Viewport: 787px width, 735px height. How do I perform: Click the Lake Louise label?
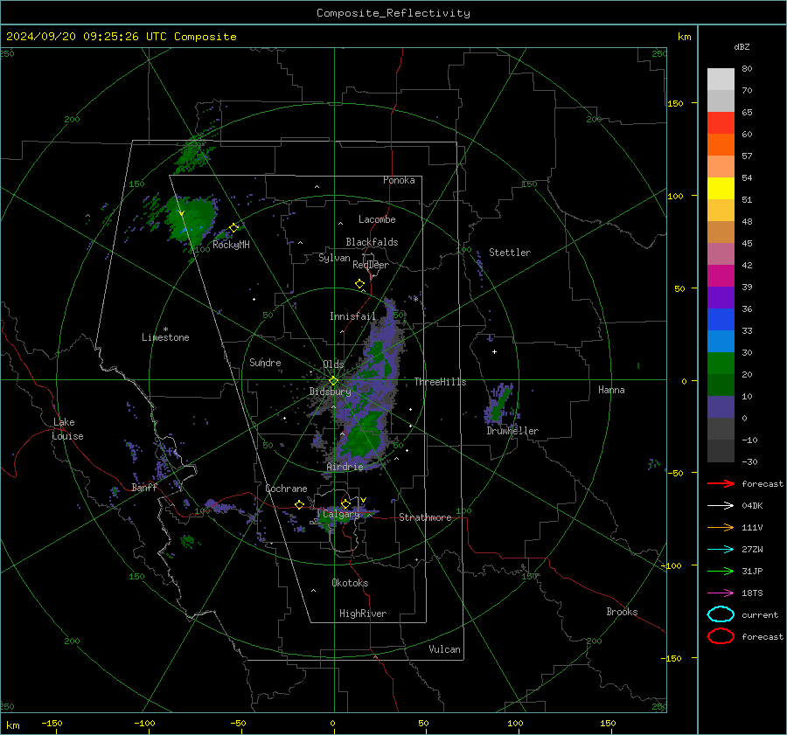pos(68,429)
